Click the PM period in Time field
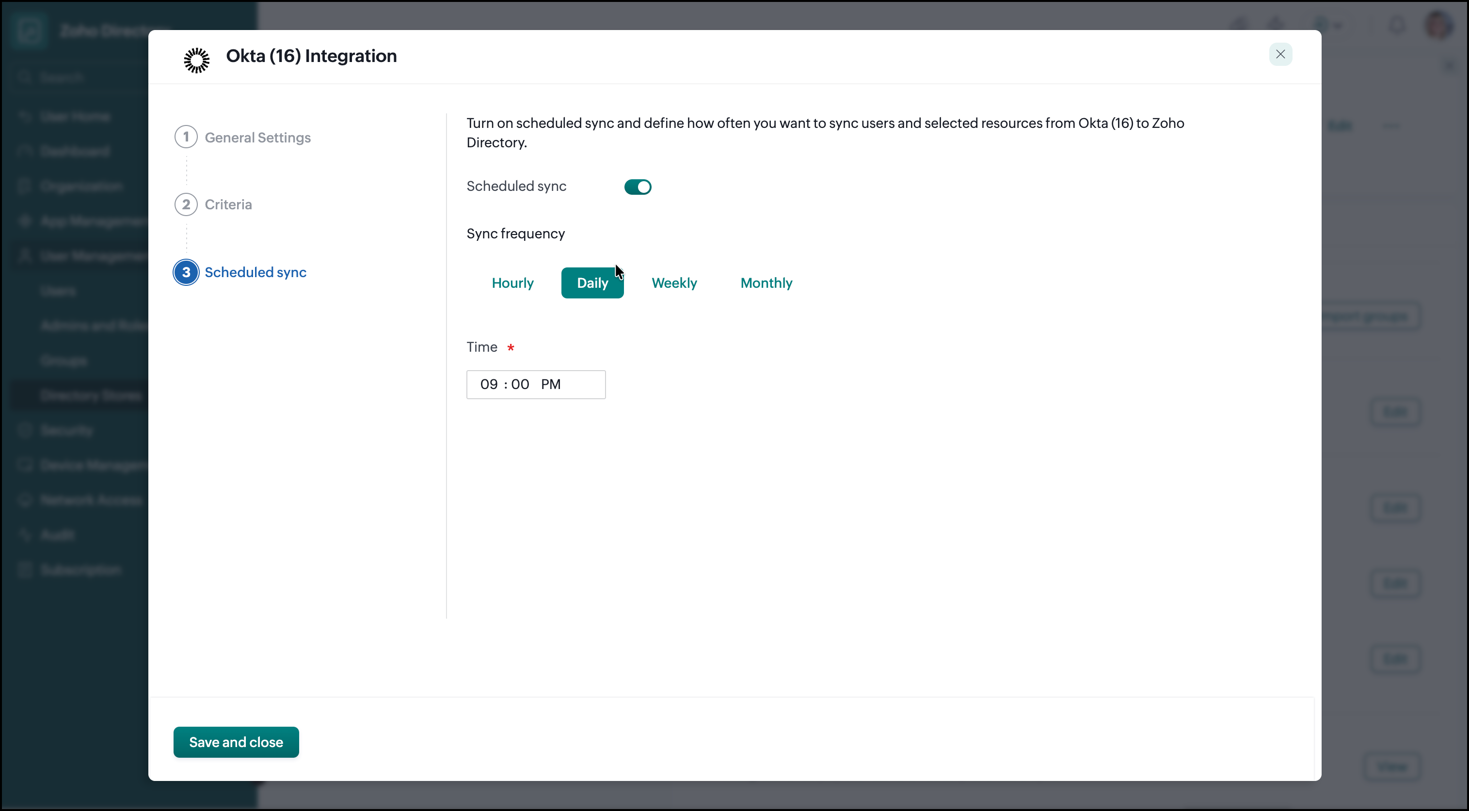1469x811 pixels. click(x=550, y=384)
